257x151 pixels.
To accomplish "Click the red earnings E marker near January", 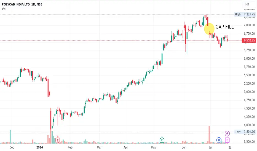I will point(58,140).
